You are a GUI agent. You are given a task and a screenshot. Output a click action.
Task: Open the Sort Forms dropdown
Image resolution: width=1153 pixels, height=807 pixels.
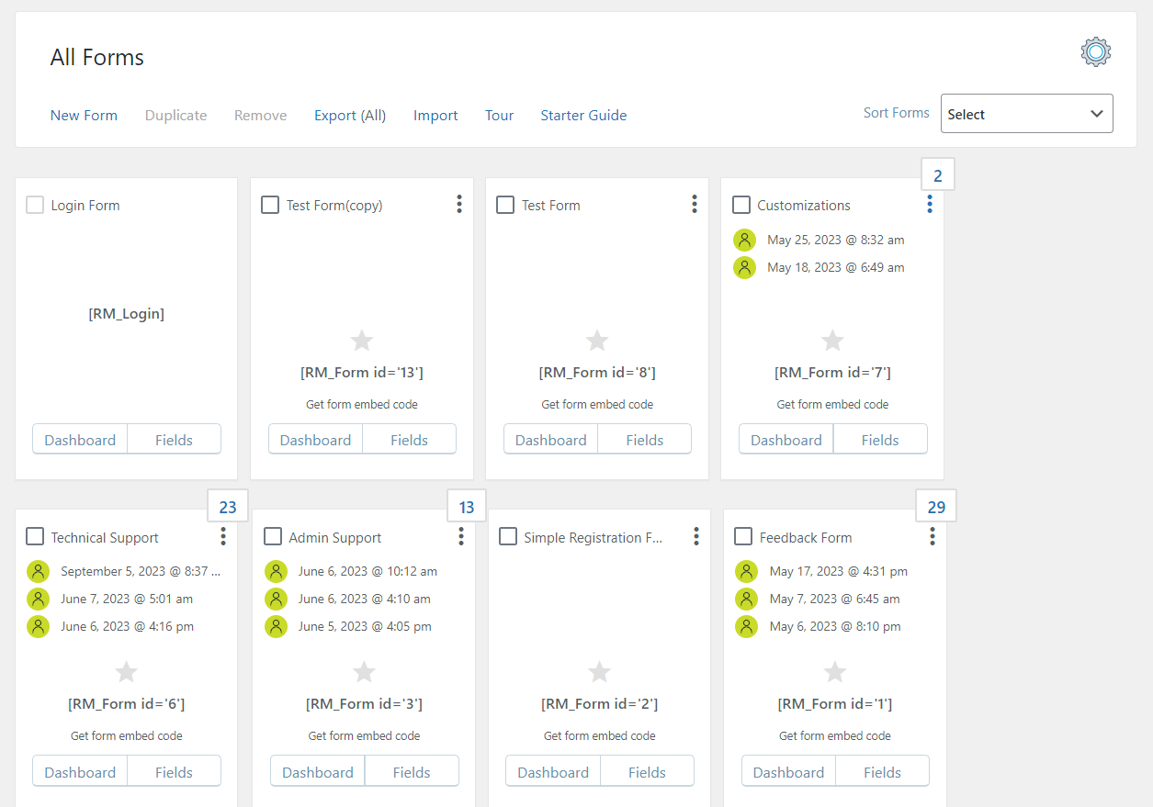point(1026,113)
